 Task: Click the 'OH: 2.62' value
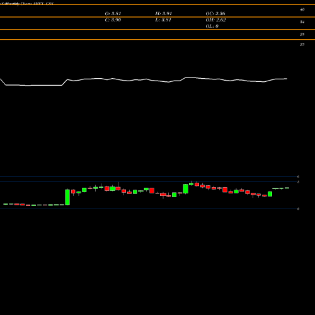[x=215, y=20]
